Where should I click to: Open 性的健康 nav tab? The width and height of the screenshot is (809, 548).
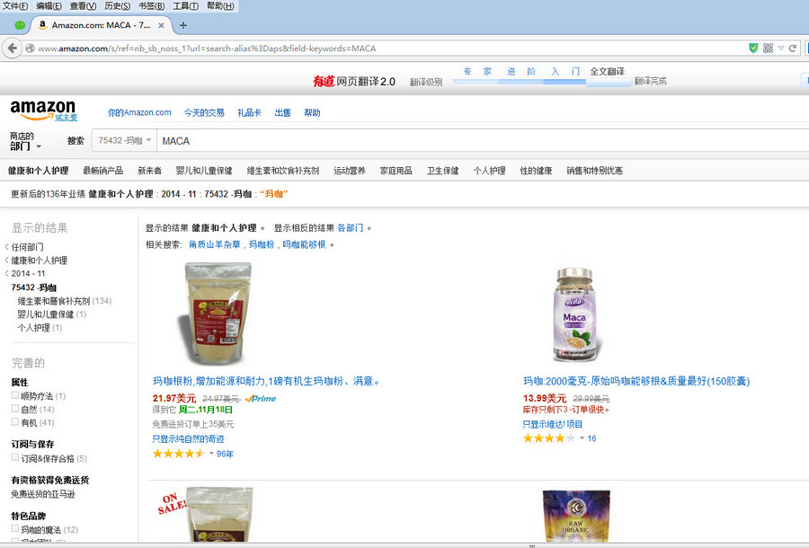pos(536,171)
